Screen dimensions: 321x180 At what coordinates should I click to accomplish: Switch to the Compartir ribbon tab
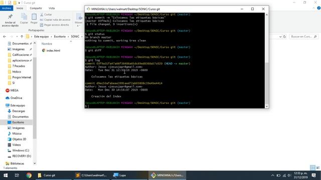tap(36, 8)
